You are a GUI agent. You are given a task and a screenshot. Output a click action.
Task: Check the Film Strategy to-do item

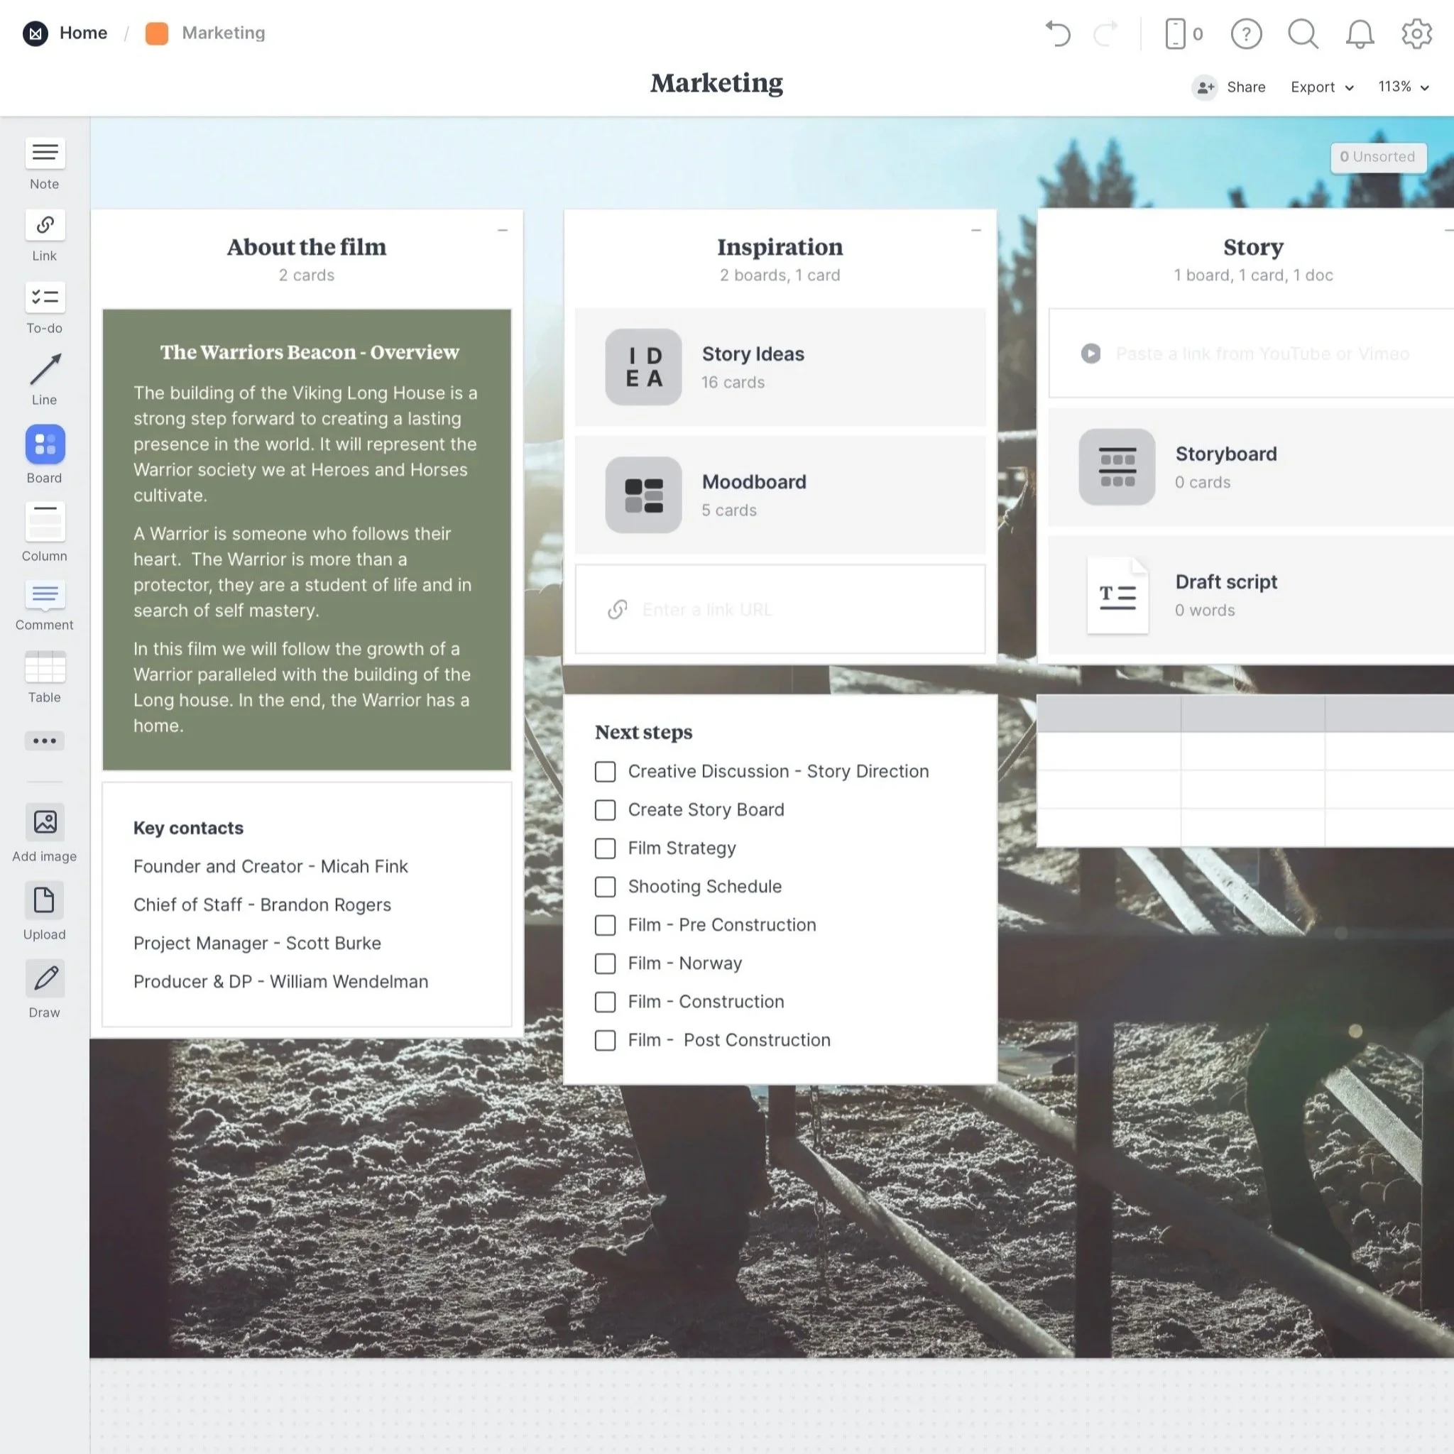tap(605, 848)
